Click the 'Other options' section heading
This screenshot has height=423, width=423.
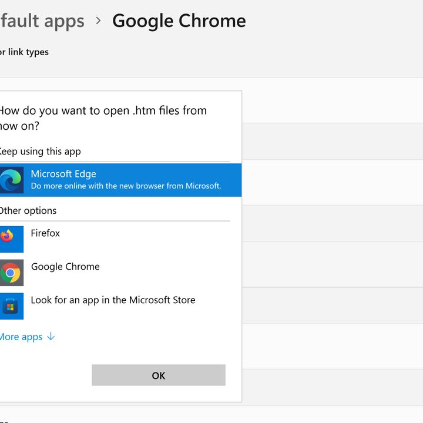pos(28,211)
